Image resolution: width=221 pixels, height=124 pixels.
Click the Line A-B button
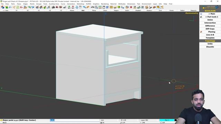[210, 35]
